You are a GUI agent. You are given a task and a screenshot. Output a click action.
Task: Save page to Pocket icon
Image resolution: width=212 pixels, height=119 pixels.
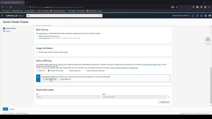tap(193, 7)
